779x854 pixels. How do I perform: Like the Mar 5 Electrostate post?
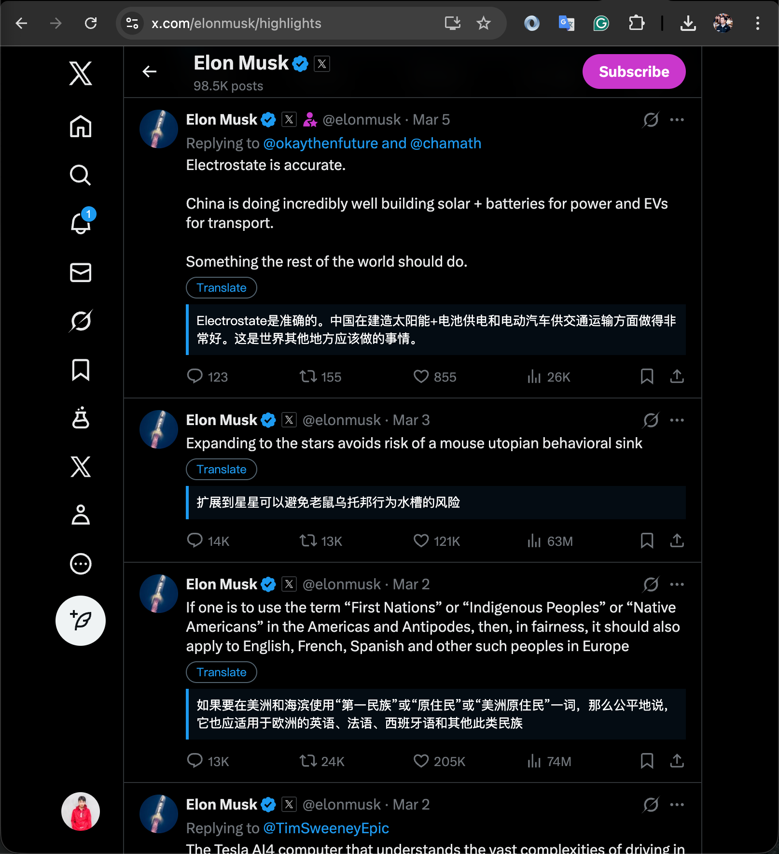click(x=421, y=377)
